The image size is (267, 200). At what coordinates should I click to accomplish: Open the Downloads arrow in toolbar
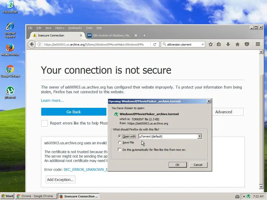[228, 44]
